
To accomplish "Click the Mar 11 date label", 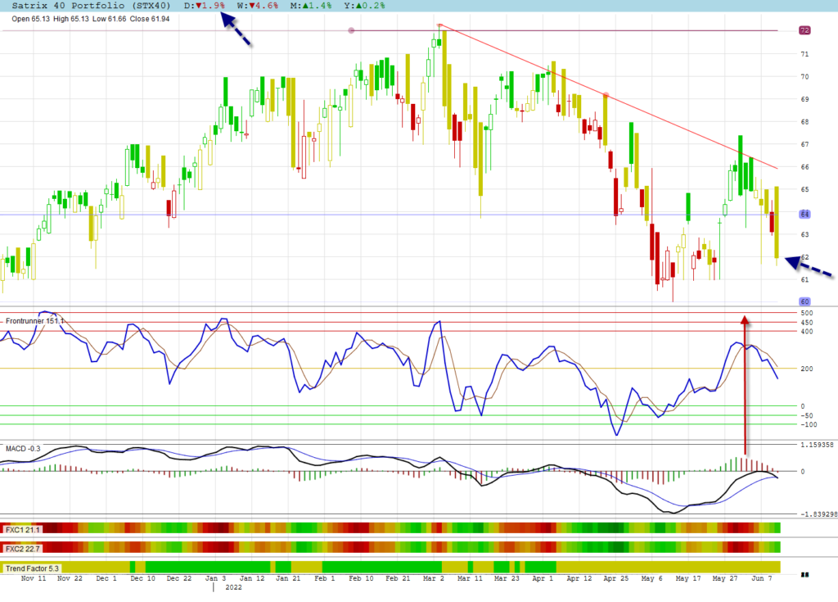I will click(x=470, y=578).
